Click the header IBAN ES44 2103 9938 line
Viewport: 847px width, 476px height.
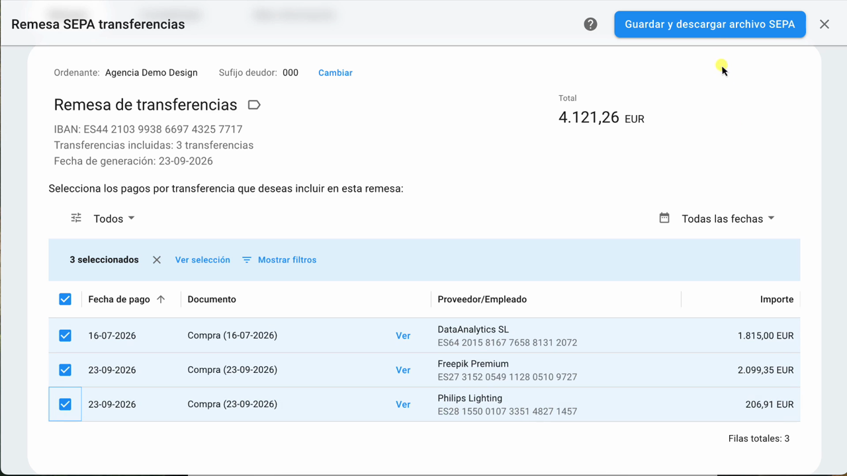pyautogui.click(x=148, y=130)
